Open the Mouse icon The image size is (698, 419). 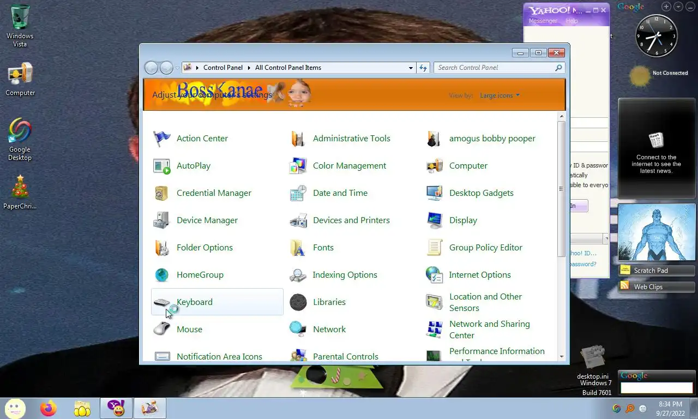tap(161, 330)
